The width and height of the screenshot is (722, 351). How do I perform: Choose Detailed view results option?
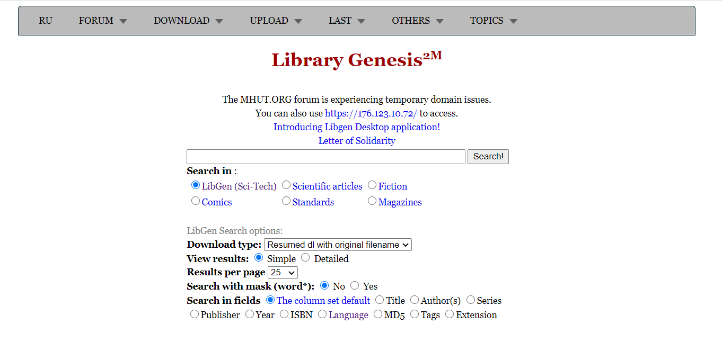click(x=305, y=258)
